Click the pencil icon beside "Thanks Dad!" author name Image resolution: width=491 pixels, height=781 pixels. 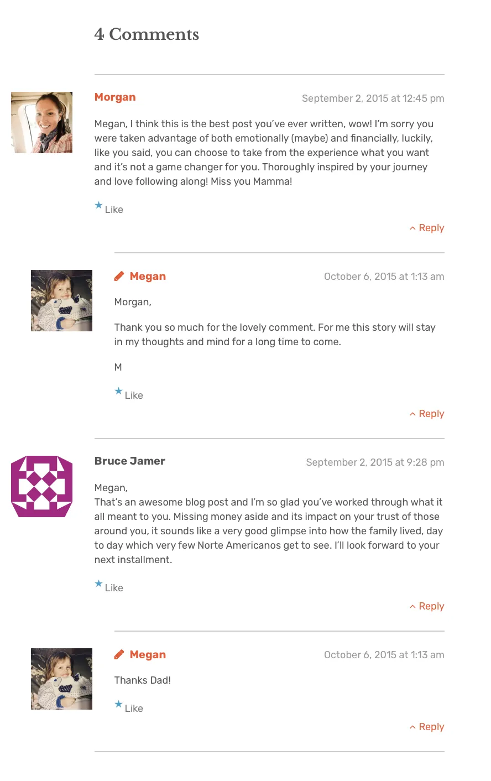point(119,654)
